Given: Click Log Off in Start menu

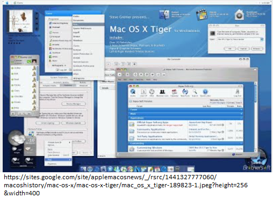Looking at the screenshot, I should 62,70.
